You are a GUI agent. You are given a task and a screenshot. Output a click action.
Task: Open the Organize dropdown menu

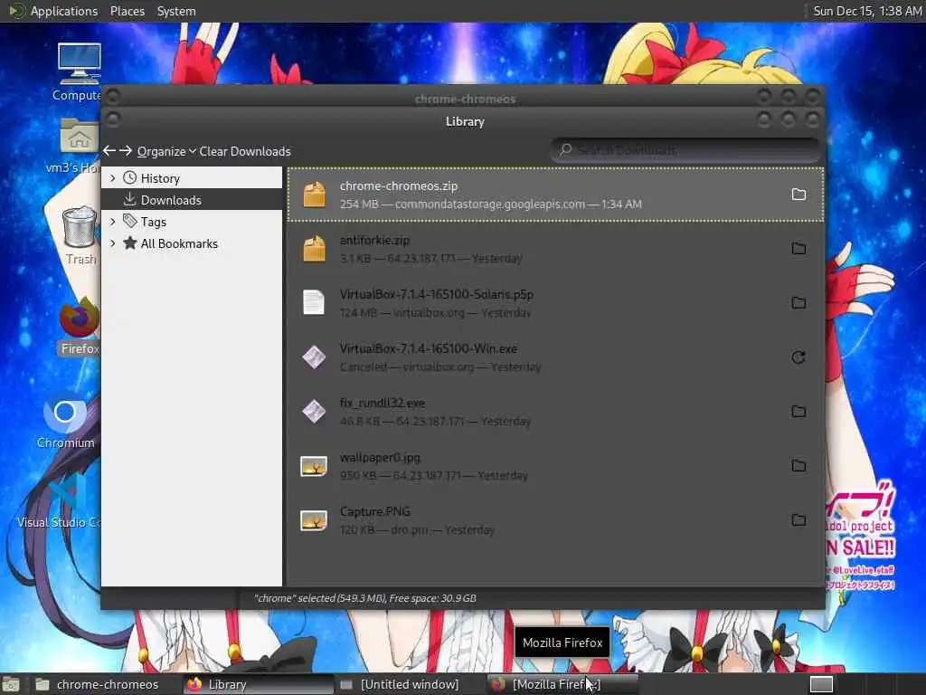(166, 151)
